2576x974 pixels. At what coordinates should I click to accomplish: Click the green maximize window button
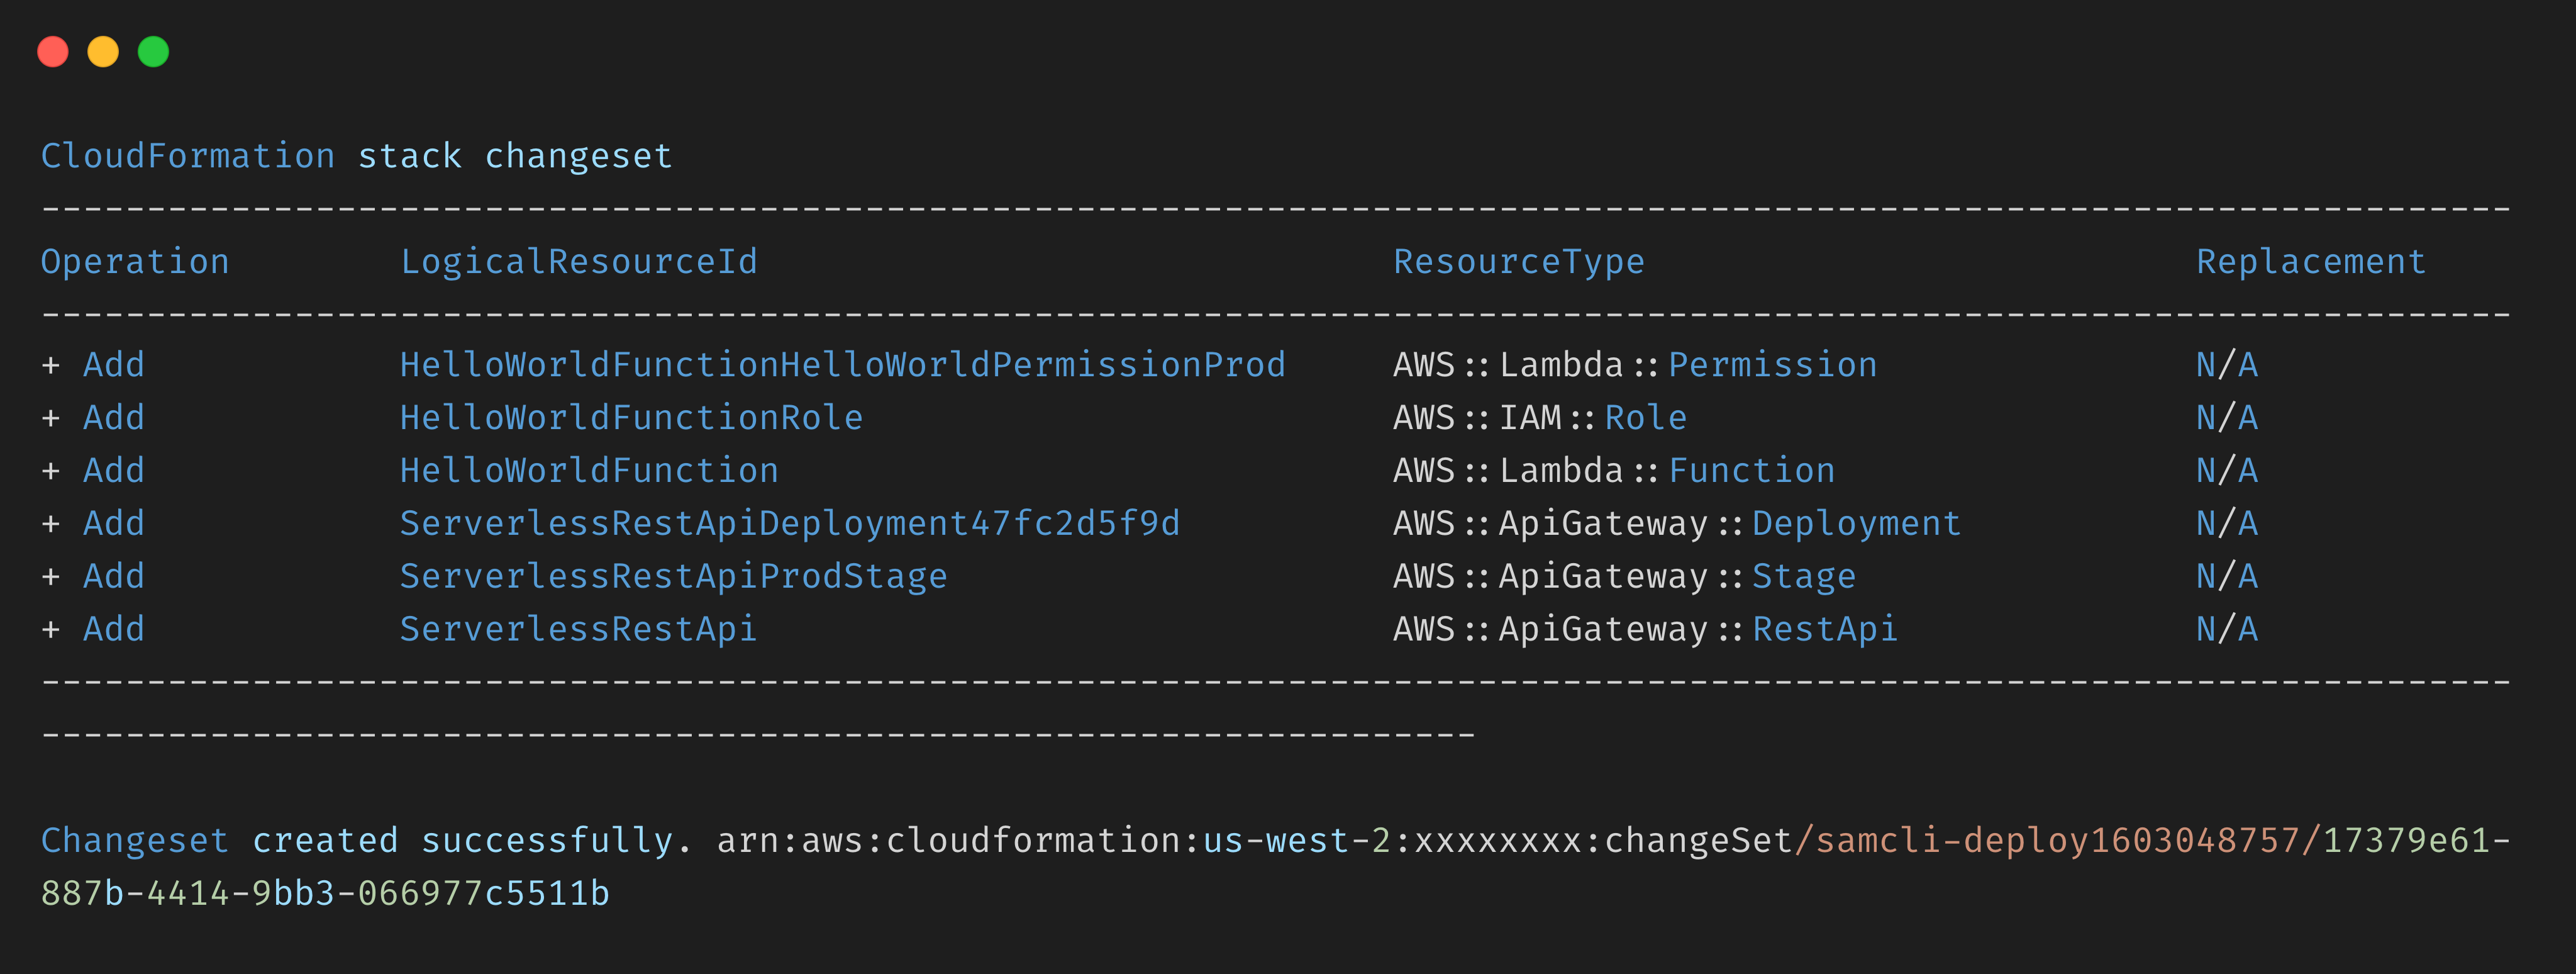pos(153,51)
